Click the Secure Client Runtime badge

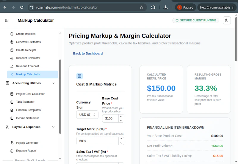(x=196, y=20)
